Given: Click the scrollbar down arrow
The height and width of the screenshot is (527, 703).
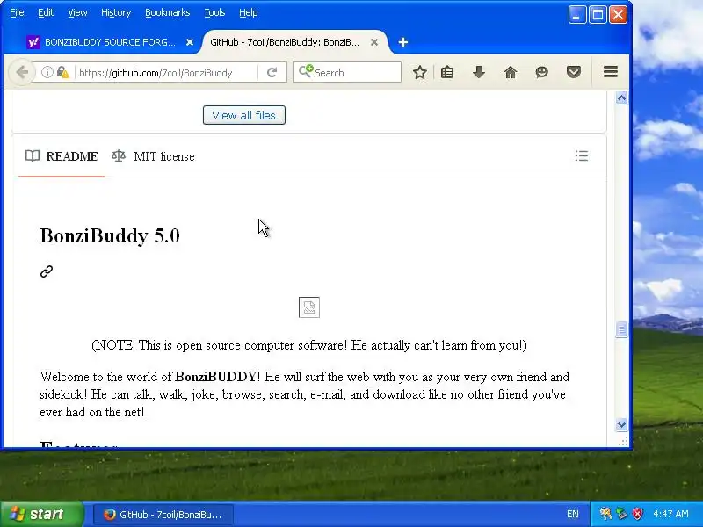Looking at the screenshot, I should coord(621,424).
